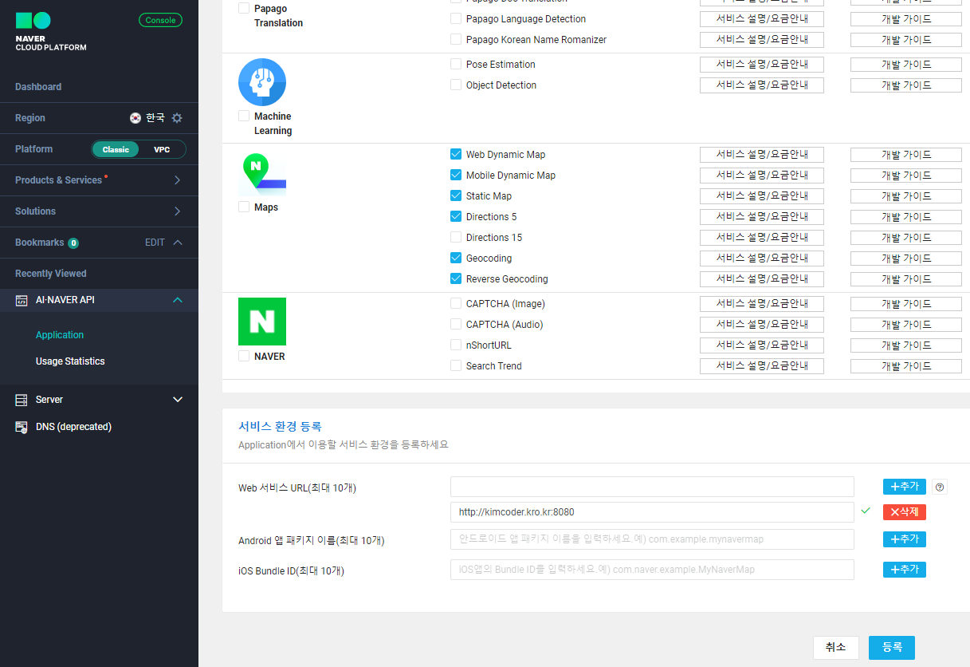970x667 pixels.
Task: Check nShortURL checkbox
Action: pyautogui.click(x=456, y=345)
